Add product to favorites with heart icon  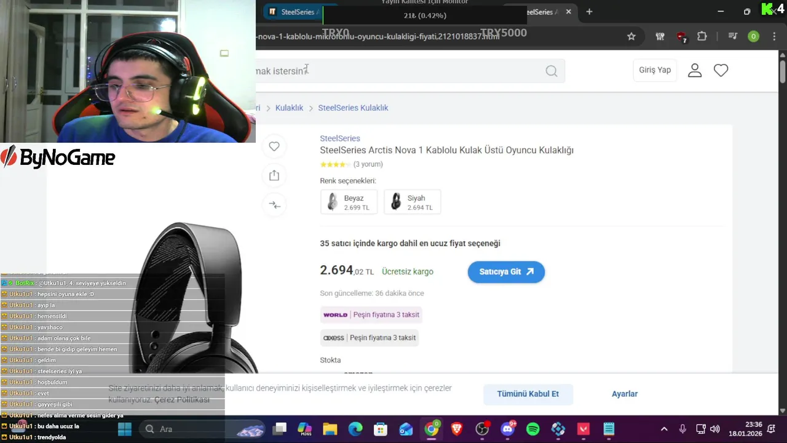(x=274, y=146)
